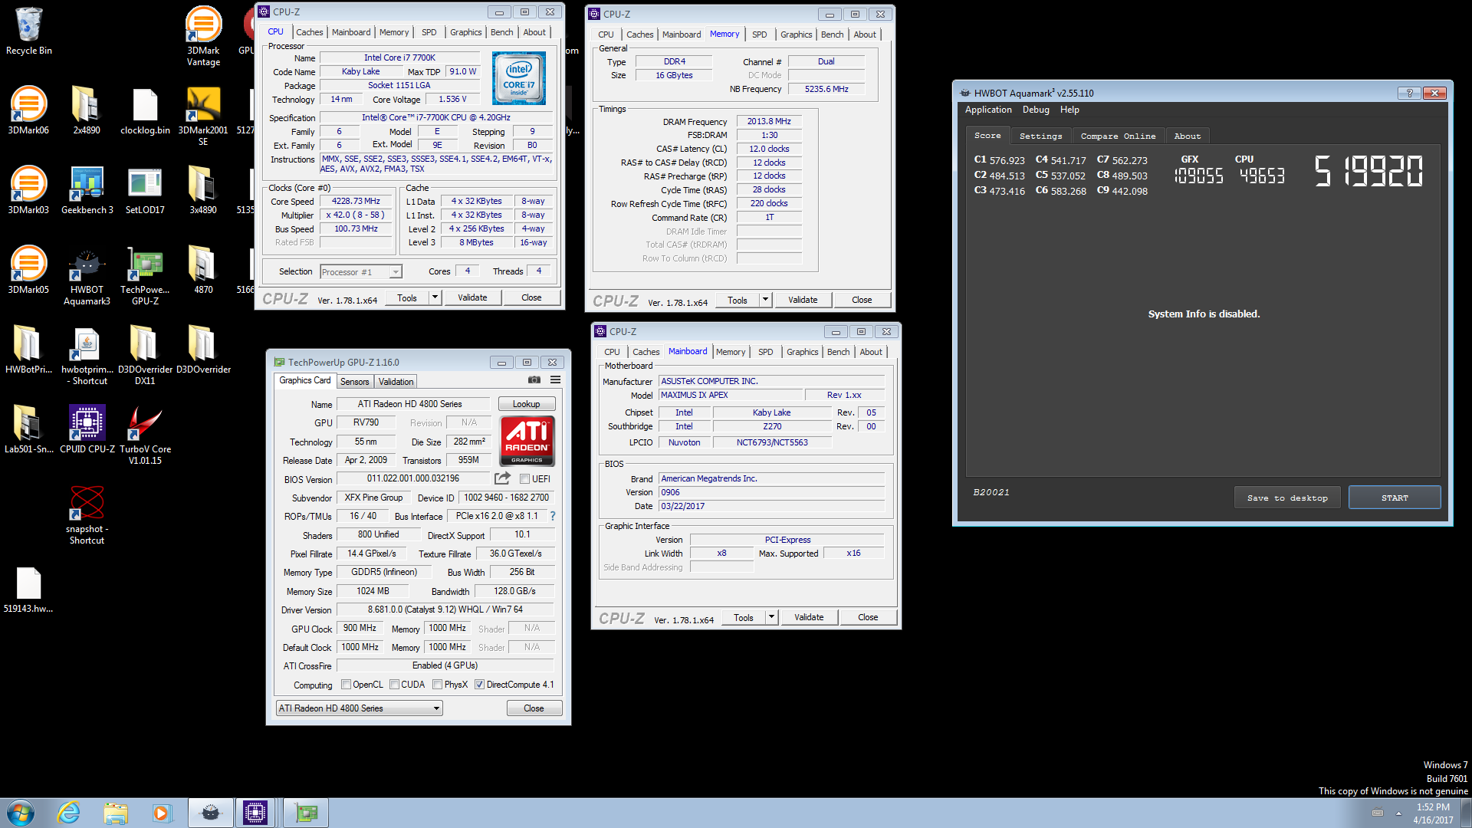Open Validation tab in GPU-Z

[396, 381]
